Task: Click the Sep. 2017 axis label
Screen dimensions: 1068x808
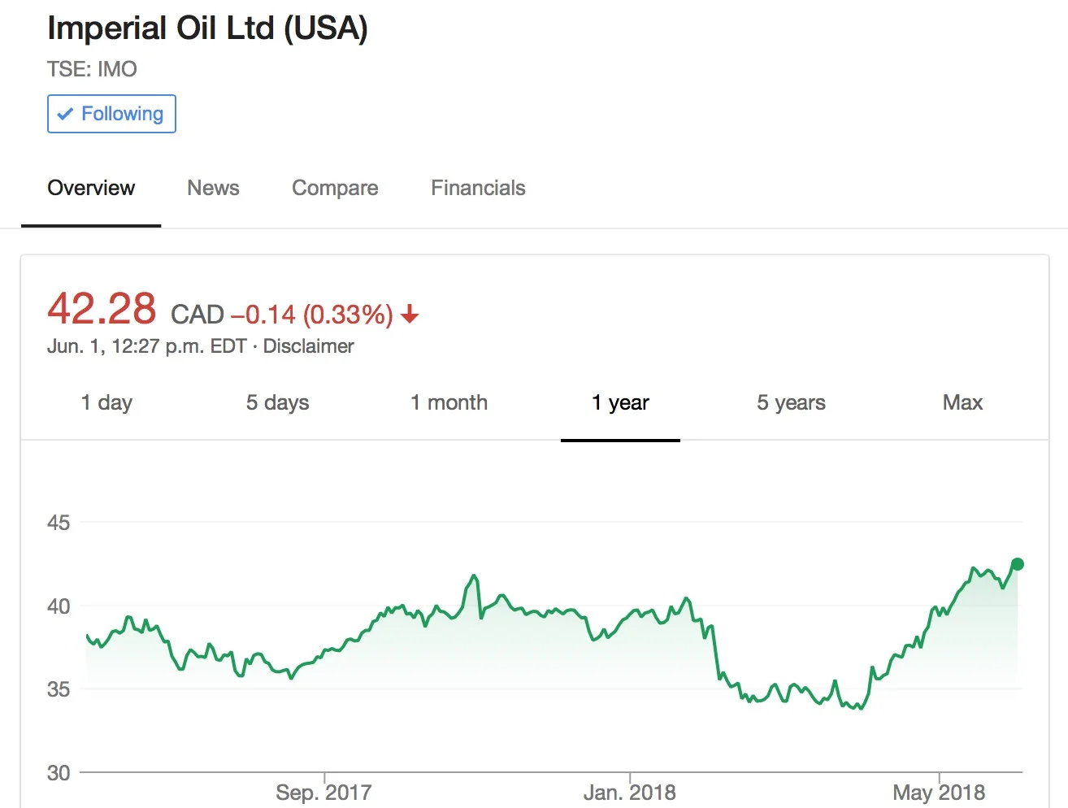Action: tap(323, 792)
